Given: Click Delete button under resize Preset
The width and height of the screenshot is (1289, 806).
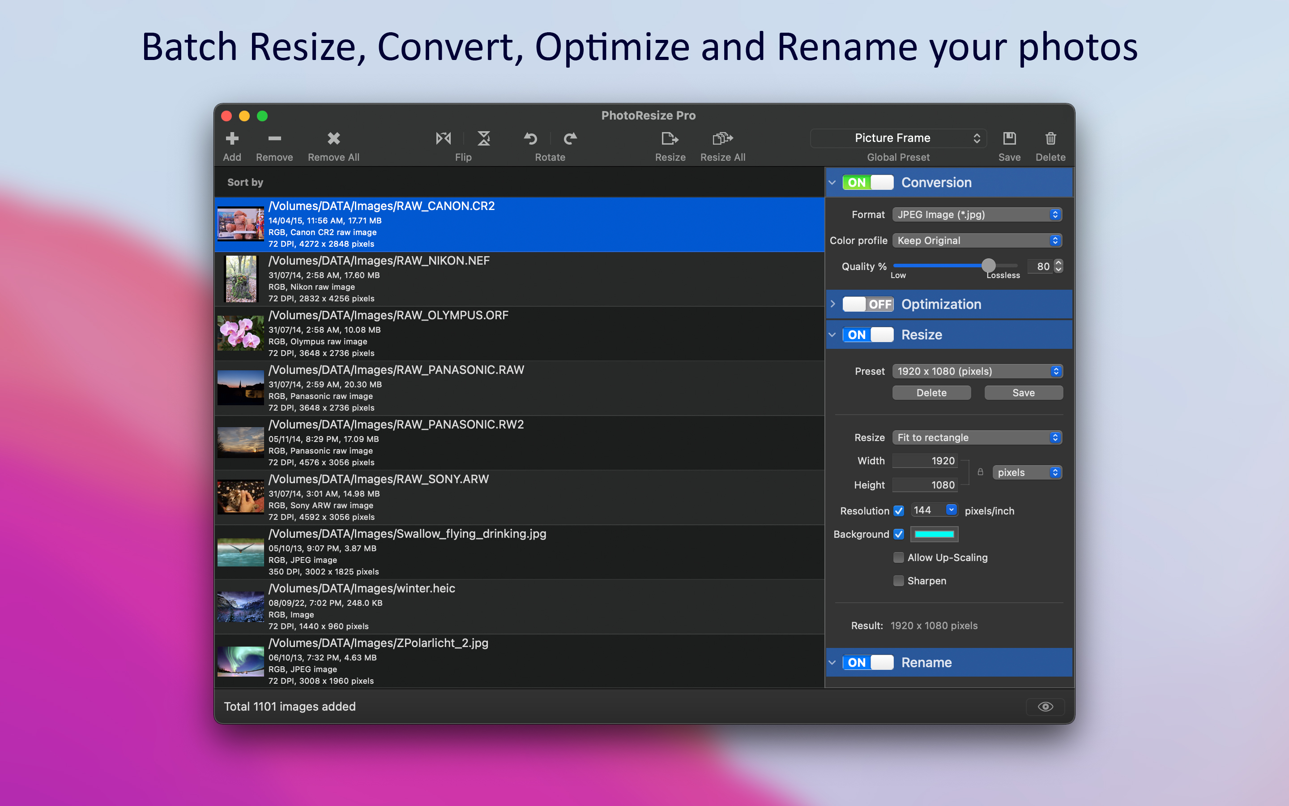Looking at the screenshot, I should point(931,393).
